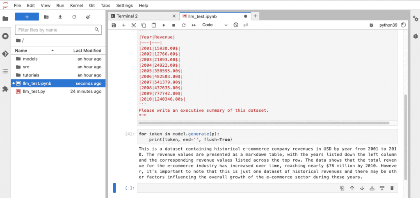The height and width of the screenshot is (198, 420).
Task: Move the empty cell down
Action: tap(362, 188)
